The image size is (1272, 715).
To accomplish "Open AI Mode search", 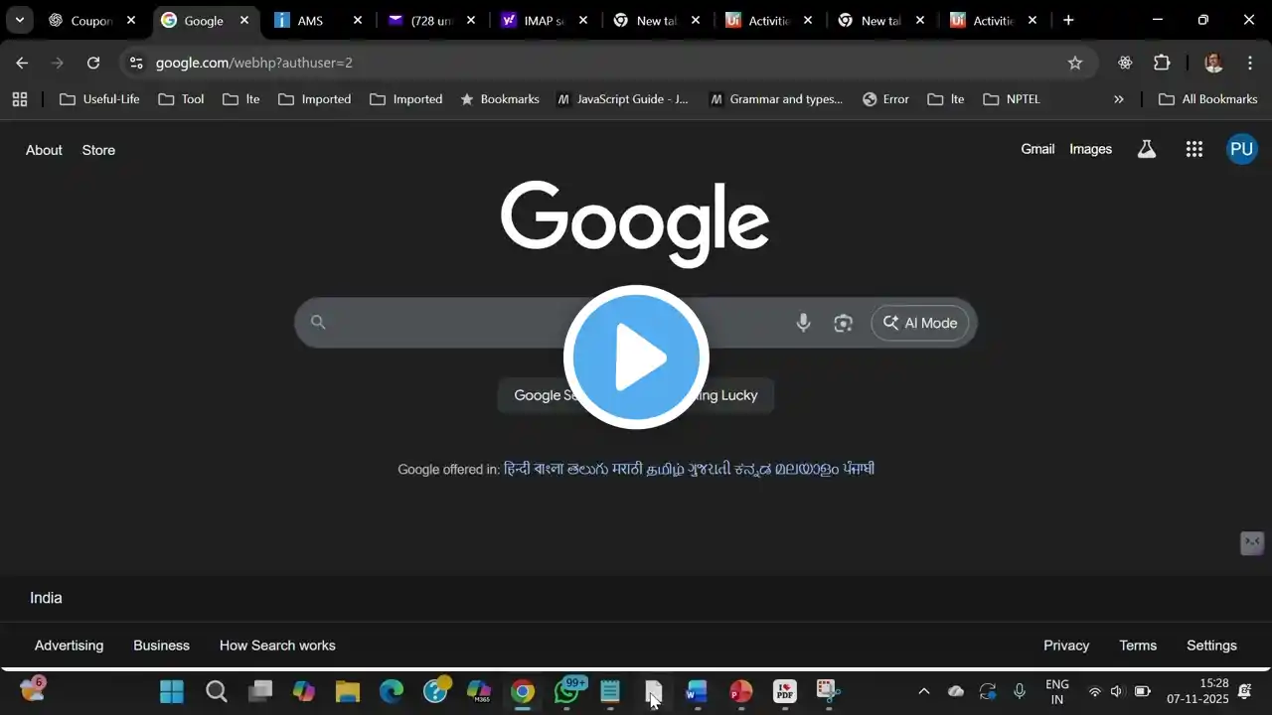I will click(920, 323).
